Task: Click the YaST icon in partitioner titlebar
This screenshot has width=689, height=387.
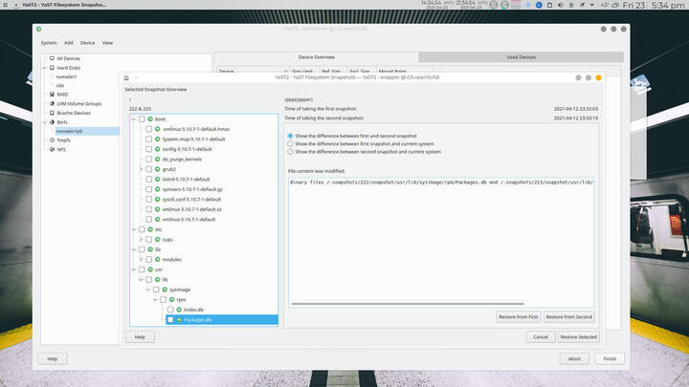Action: tap(38, 29)
